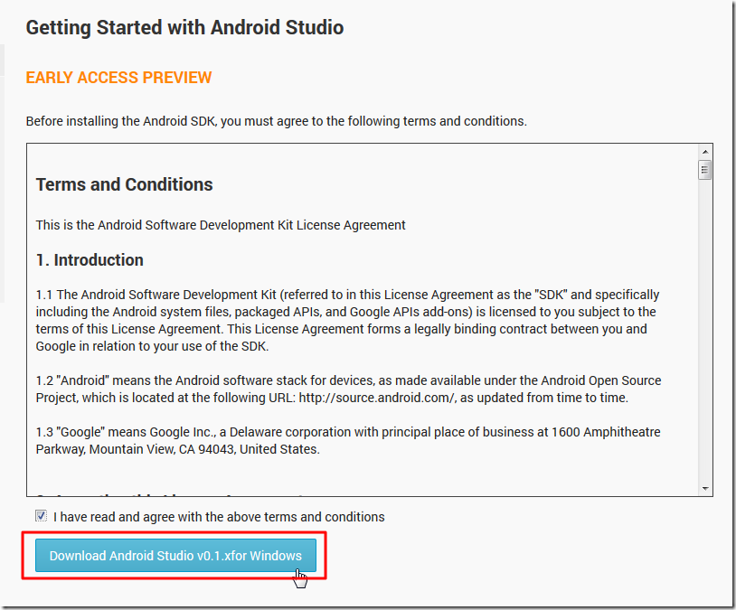Click "I have read and agree" label text
The width and height of the screenshot is (736, 610).
tap(219, 517)
